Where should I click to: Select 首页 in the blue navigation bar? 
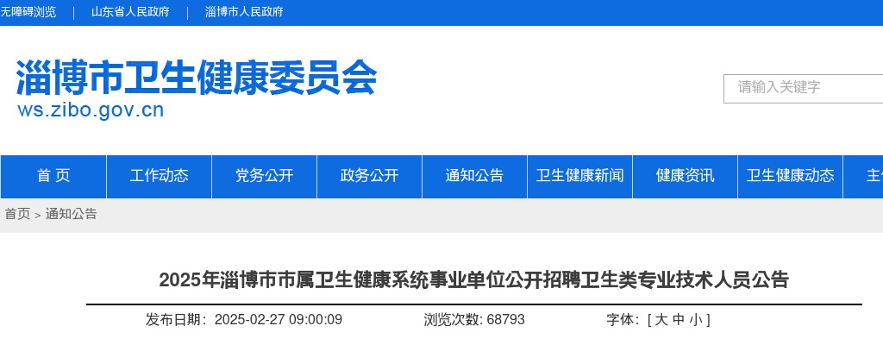(53, 176)
